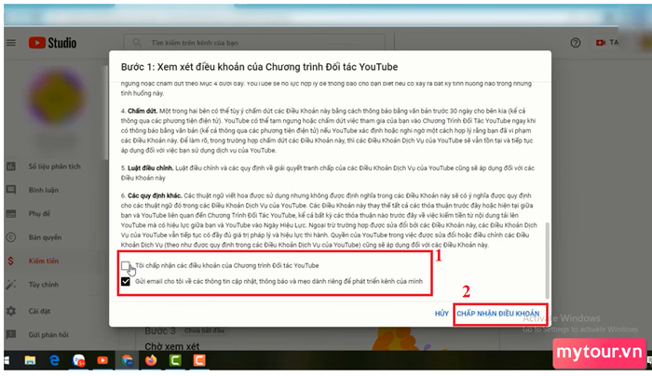
Task: Tick the accept Partner Program terms checkbox
Action: tap(126, 265)
